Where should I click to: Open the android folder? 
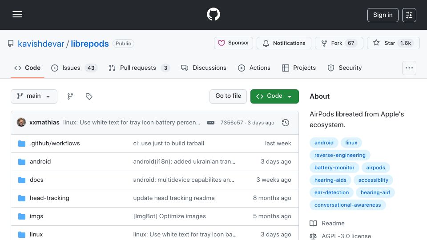[40, 162]
